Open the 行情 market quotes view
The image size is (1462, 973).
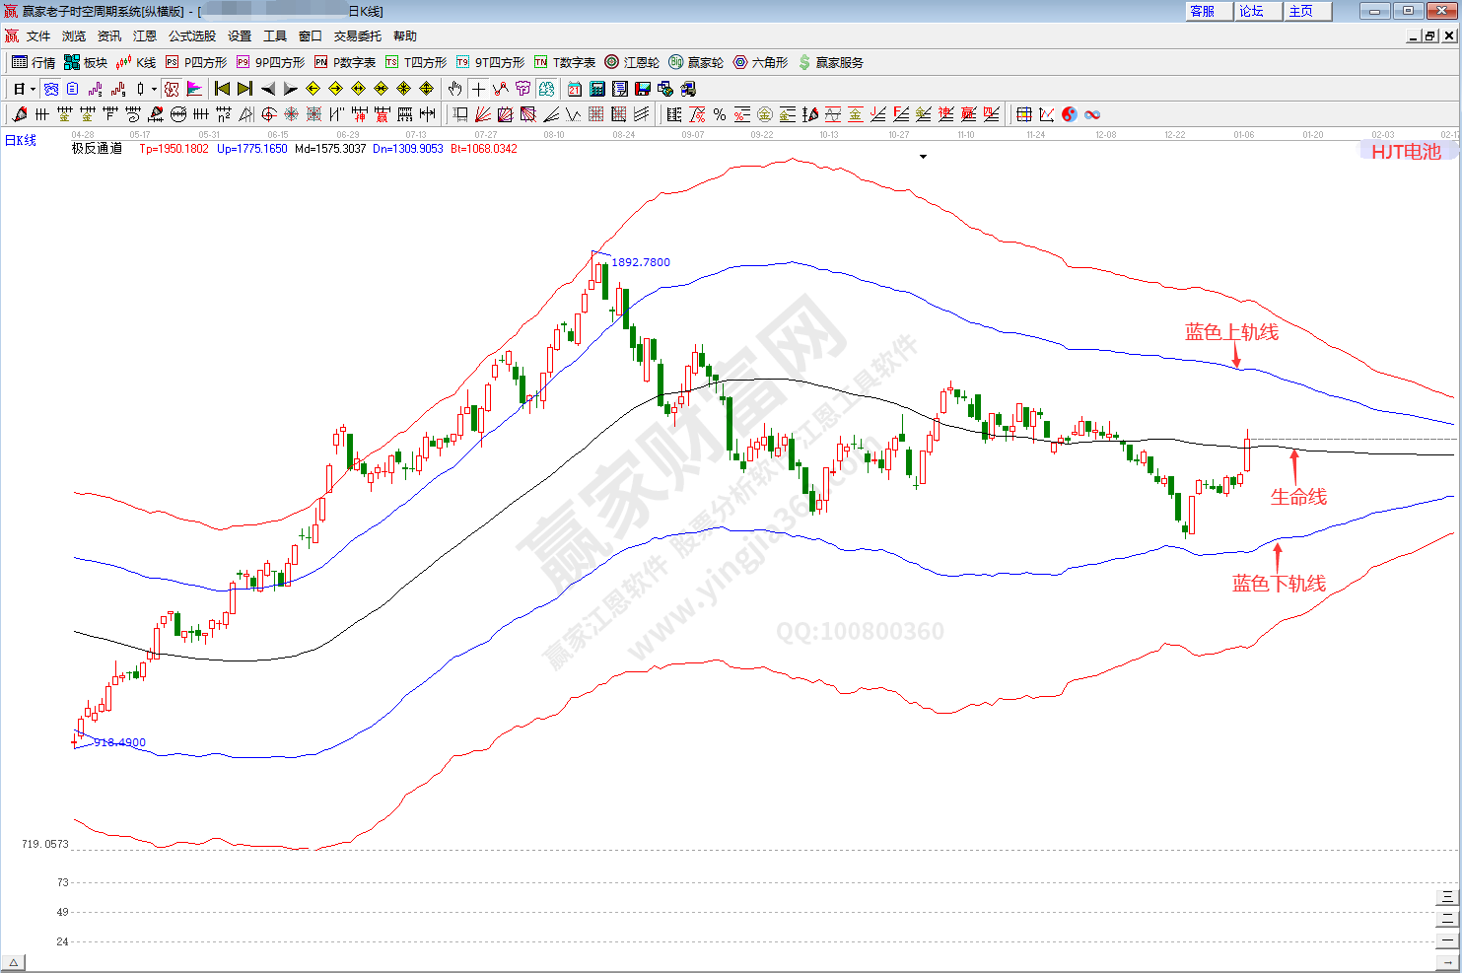[34, 62]
